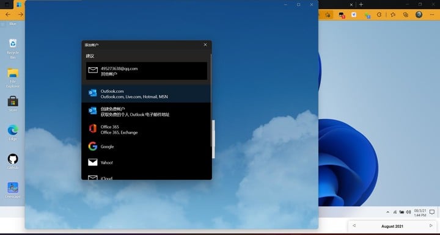Screen dimensions: 440x235
Task: Select the 495273638@qq.com suggested account
Action: [x=147, y=71]
